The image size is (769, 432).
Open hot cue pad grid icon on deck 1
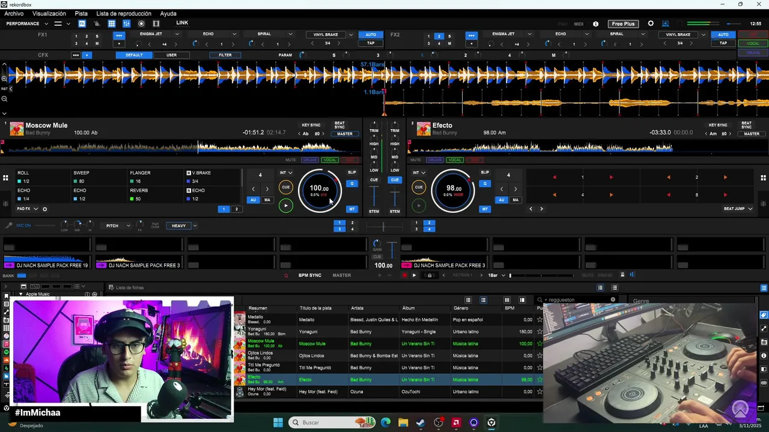pyautogui.click(x=5, y=178)
